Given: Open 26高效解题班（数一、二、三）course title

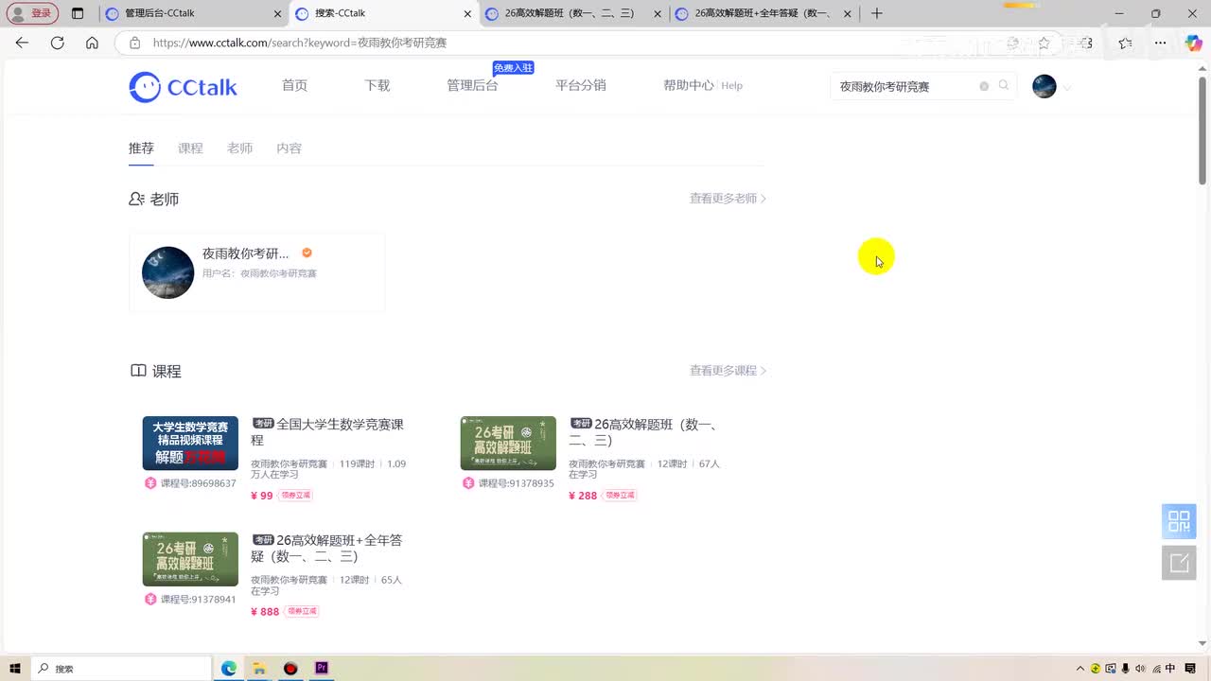Looking at the screenshot, I should point(643,432).
